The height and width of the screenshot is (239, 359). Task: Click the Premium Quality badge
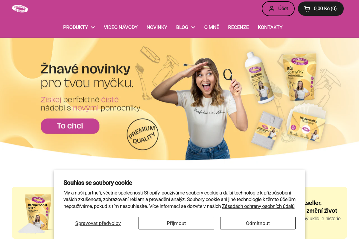[142, 134]
